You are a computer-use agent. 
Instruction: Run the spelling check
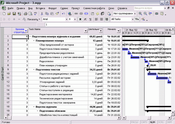click(36, 14)
